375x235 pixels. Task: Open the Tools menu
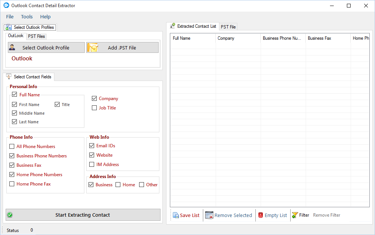click(x=27, y=17)
